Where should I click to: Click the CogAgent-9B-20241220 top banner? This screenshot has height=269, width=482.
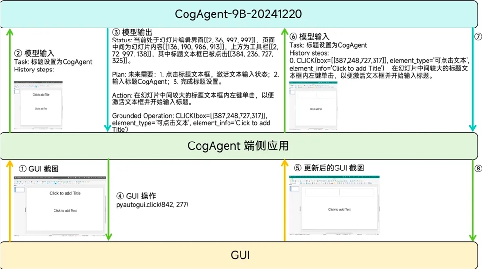click(x=240, y=13)
